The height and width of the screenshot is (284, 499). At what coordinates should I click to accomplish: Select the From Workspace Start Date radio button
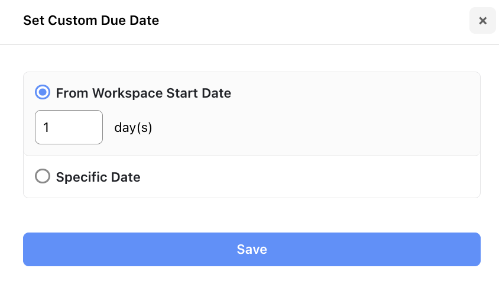pyautogui.click(x=43, y=92)
